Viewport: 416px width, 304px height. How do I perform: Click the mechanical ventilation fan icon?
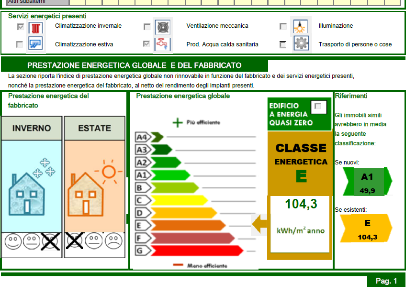click(x=163, y=27)
